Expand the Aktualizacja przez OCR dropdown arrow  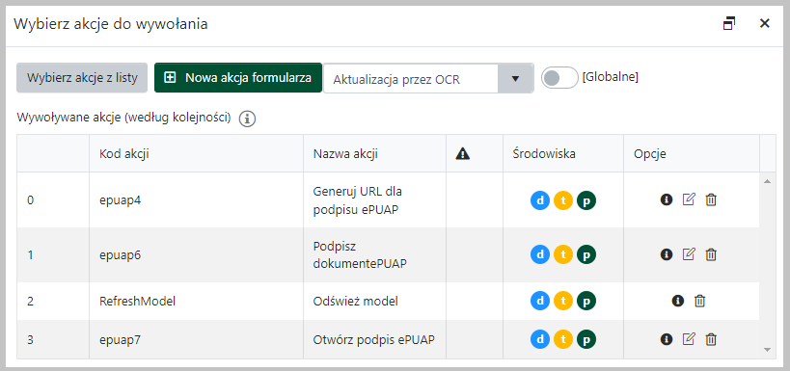(515, 78)
